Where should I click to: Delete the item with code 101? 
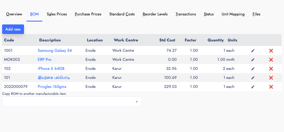pos(271,78)
